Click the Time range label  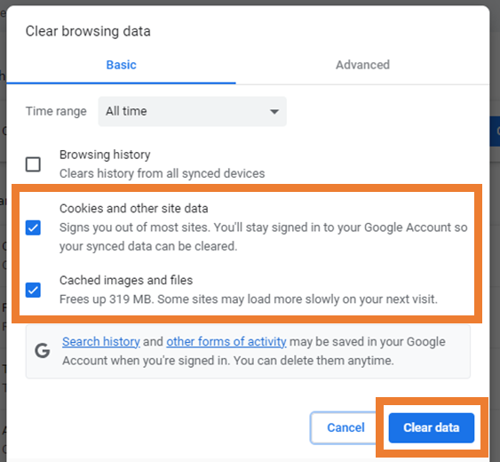pyautogui.click(x=56, y=111)
